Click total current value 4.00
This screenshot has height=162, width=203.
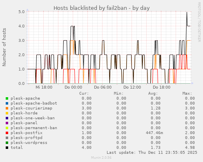click(x=87, y=148)
